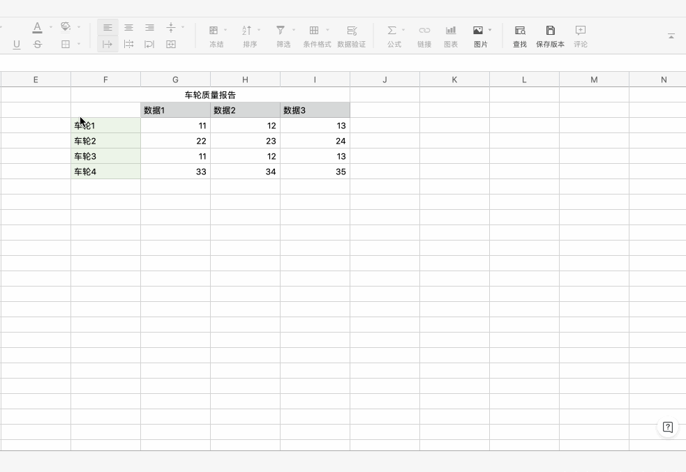Open the help question mark button
Screen dimensions: 686x472
668,427
